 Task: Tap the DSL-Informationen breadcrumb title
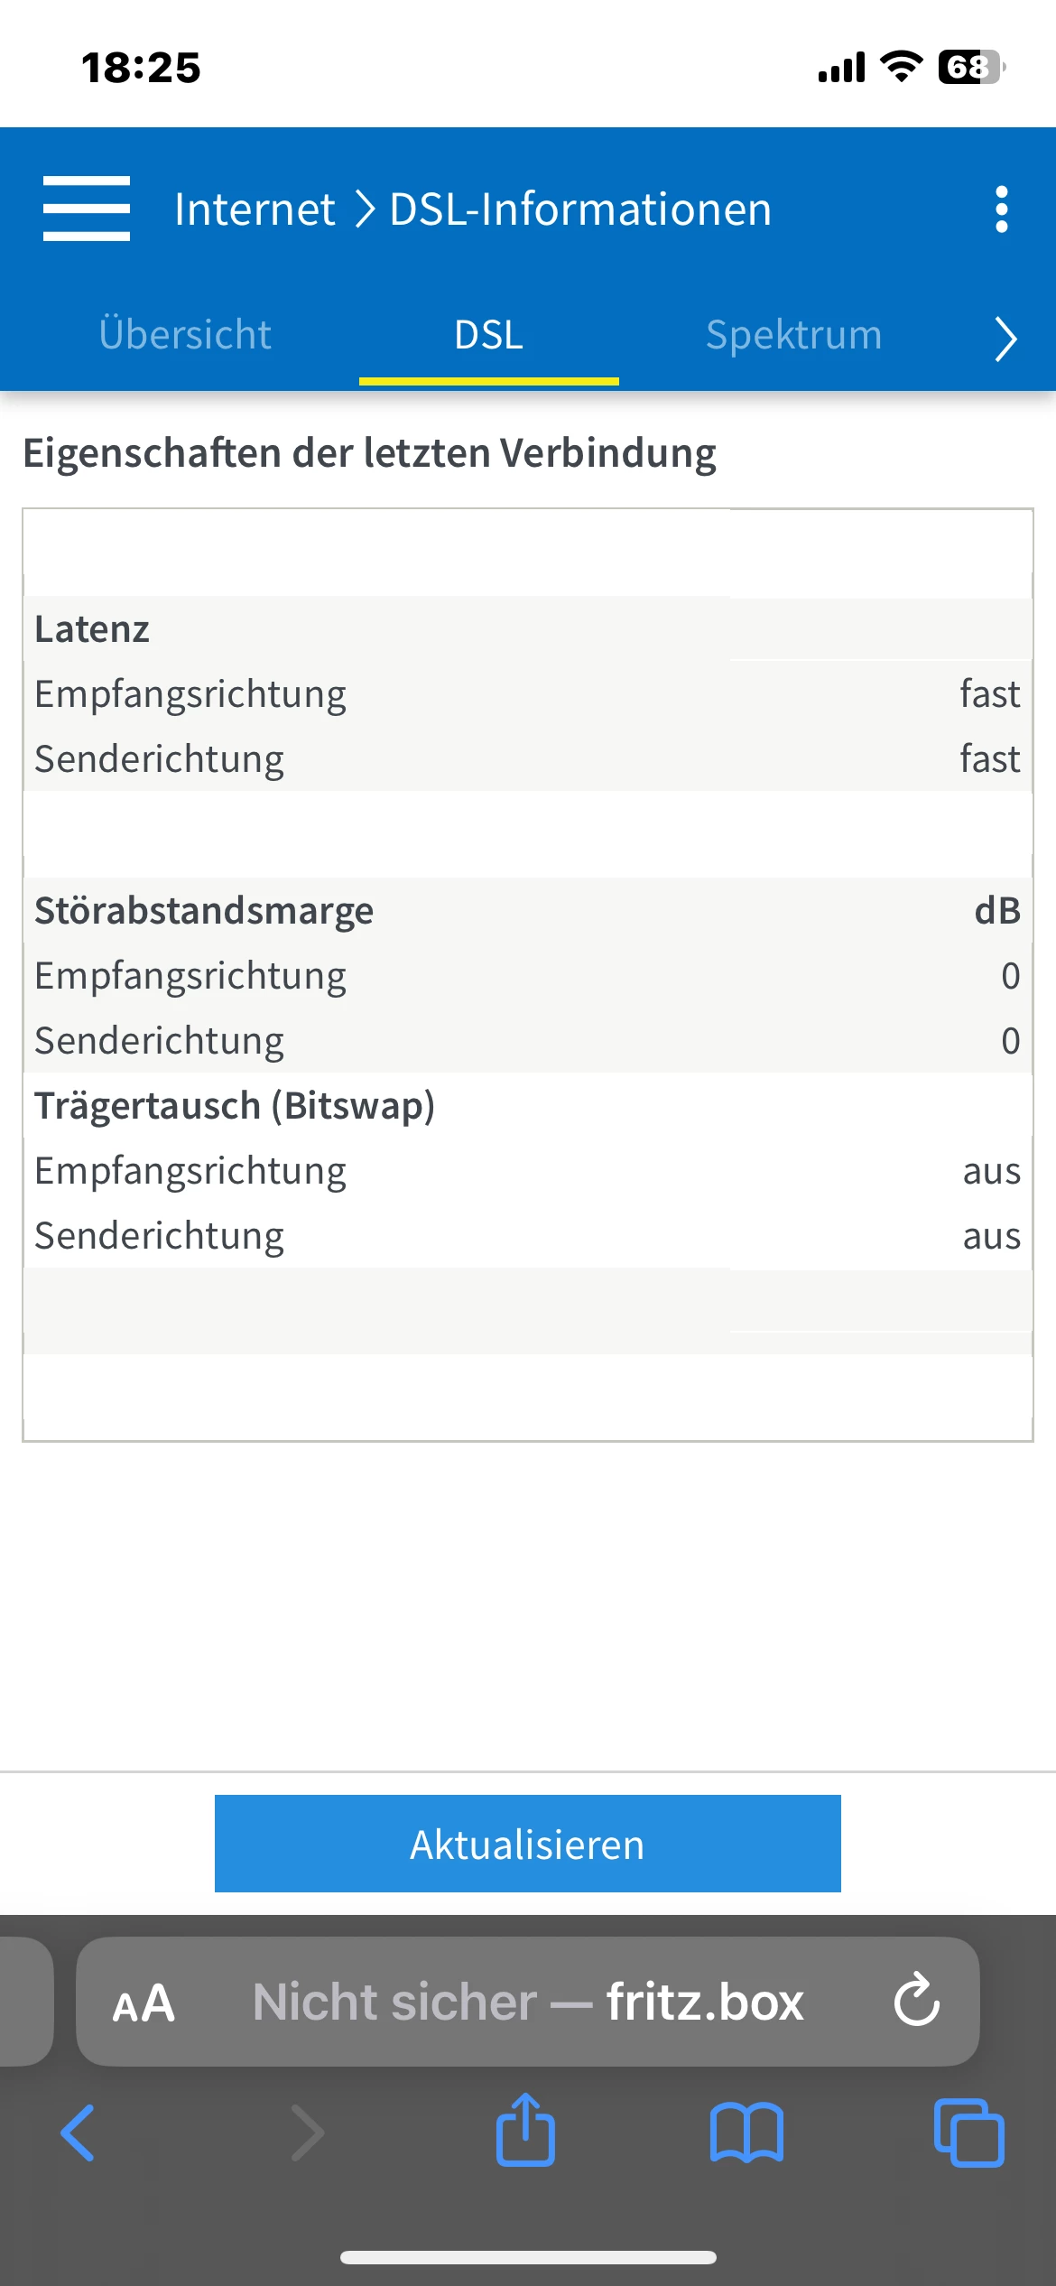[x=580, y=209]
